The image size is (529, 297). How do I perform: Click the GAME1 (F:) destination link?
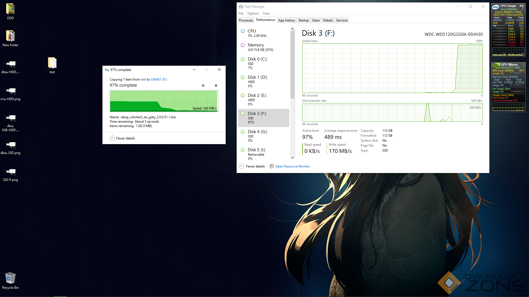coord(159,79)
